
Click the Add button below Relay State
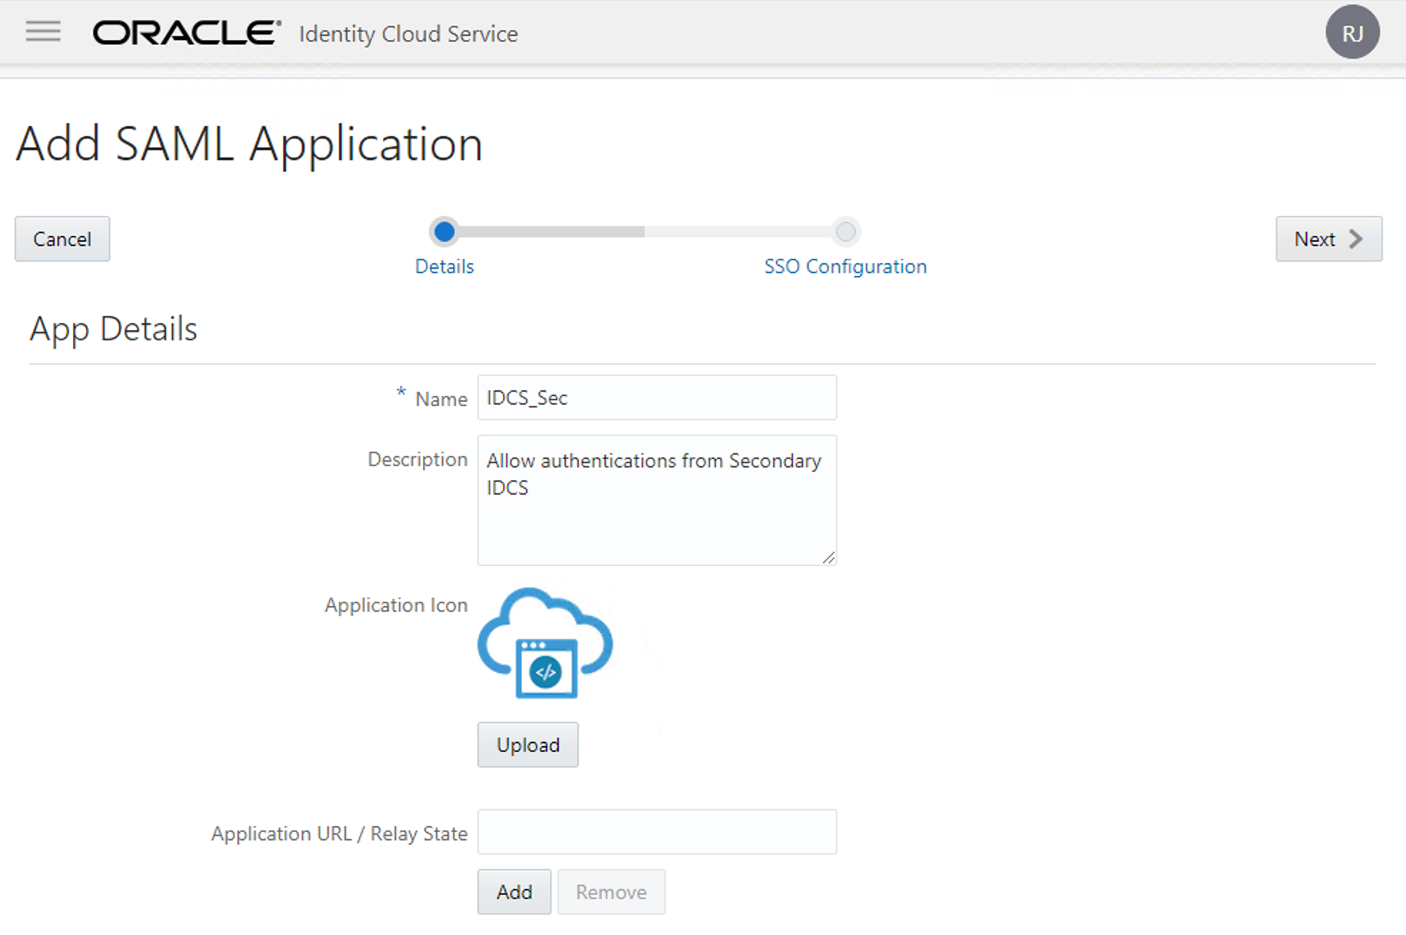click(514, 892)
